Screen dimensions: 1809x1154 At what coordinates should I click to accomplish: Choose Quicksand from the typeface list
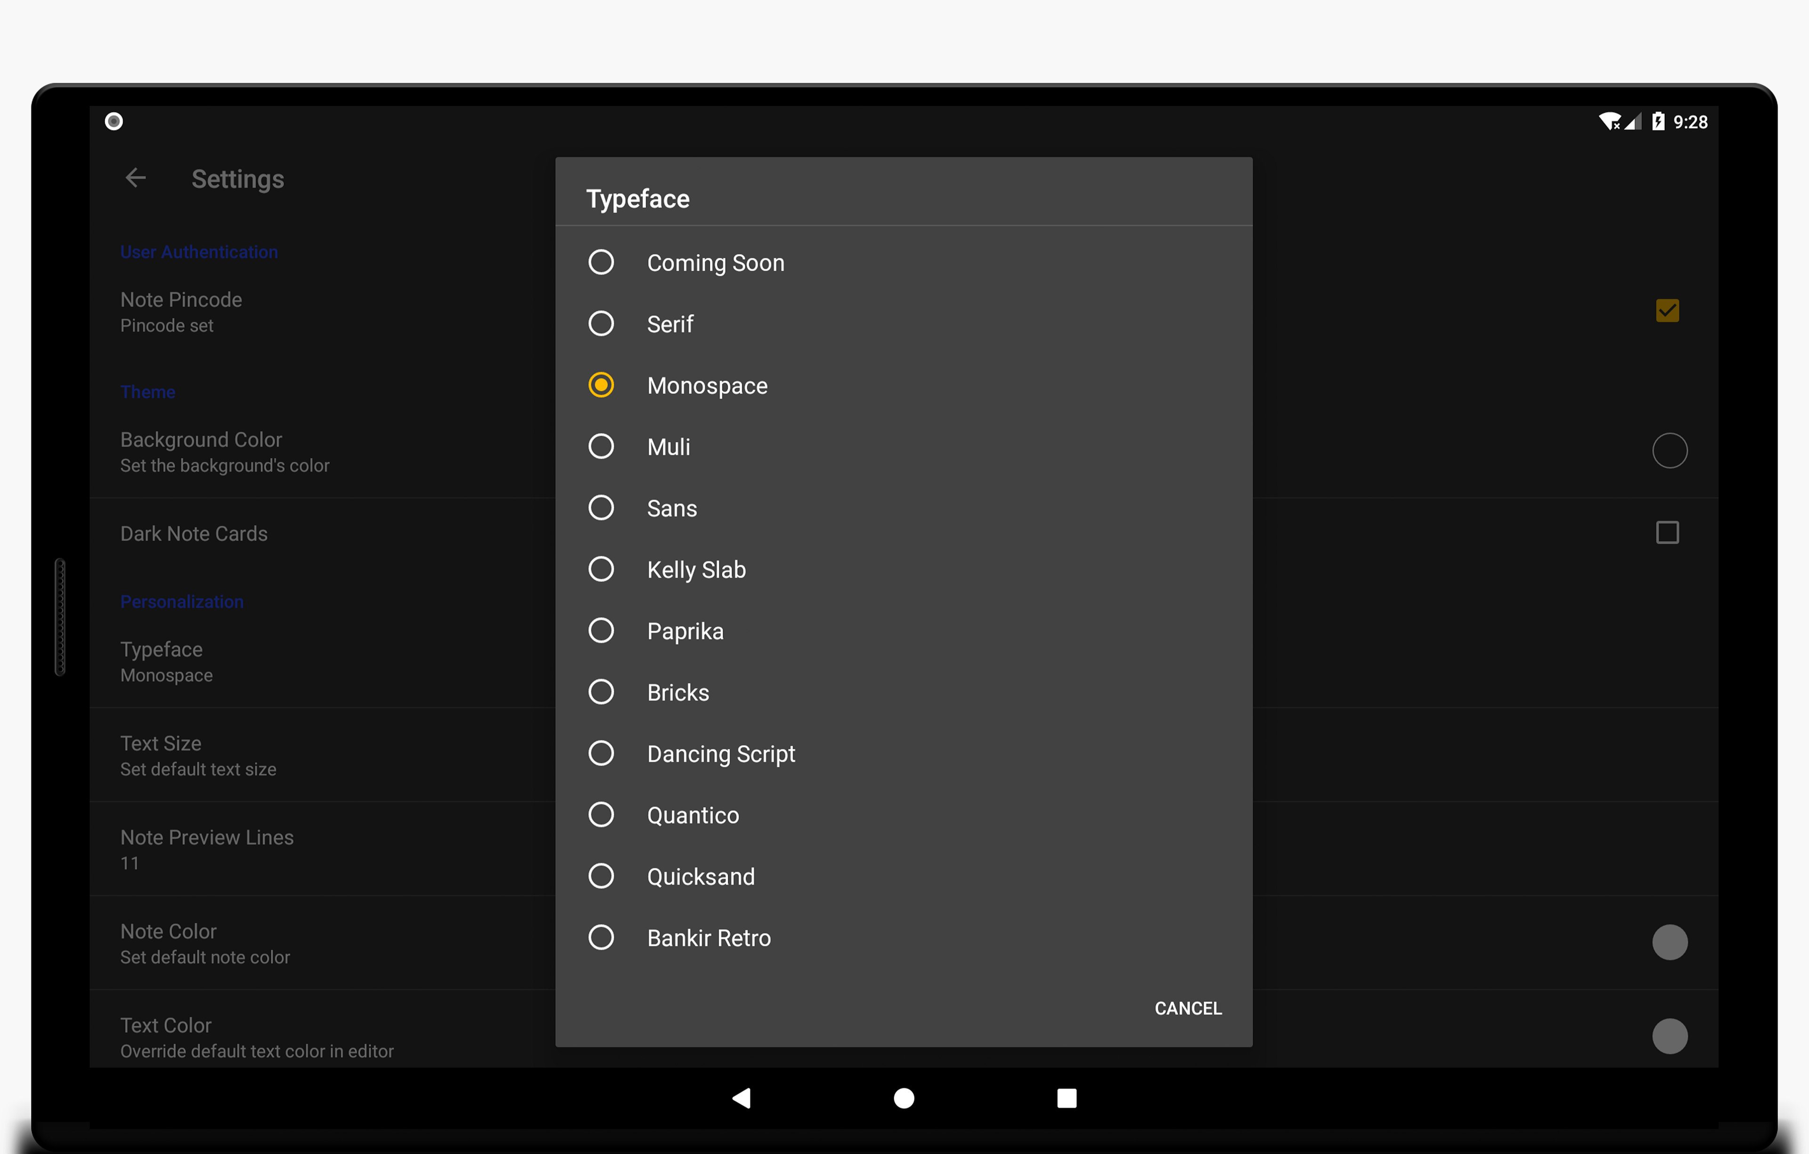point(904,876)
